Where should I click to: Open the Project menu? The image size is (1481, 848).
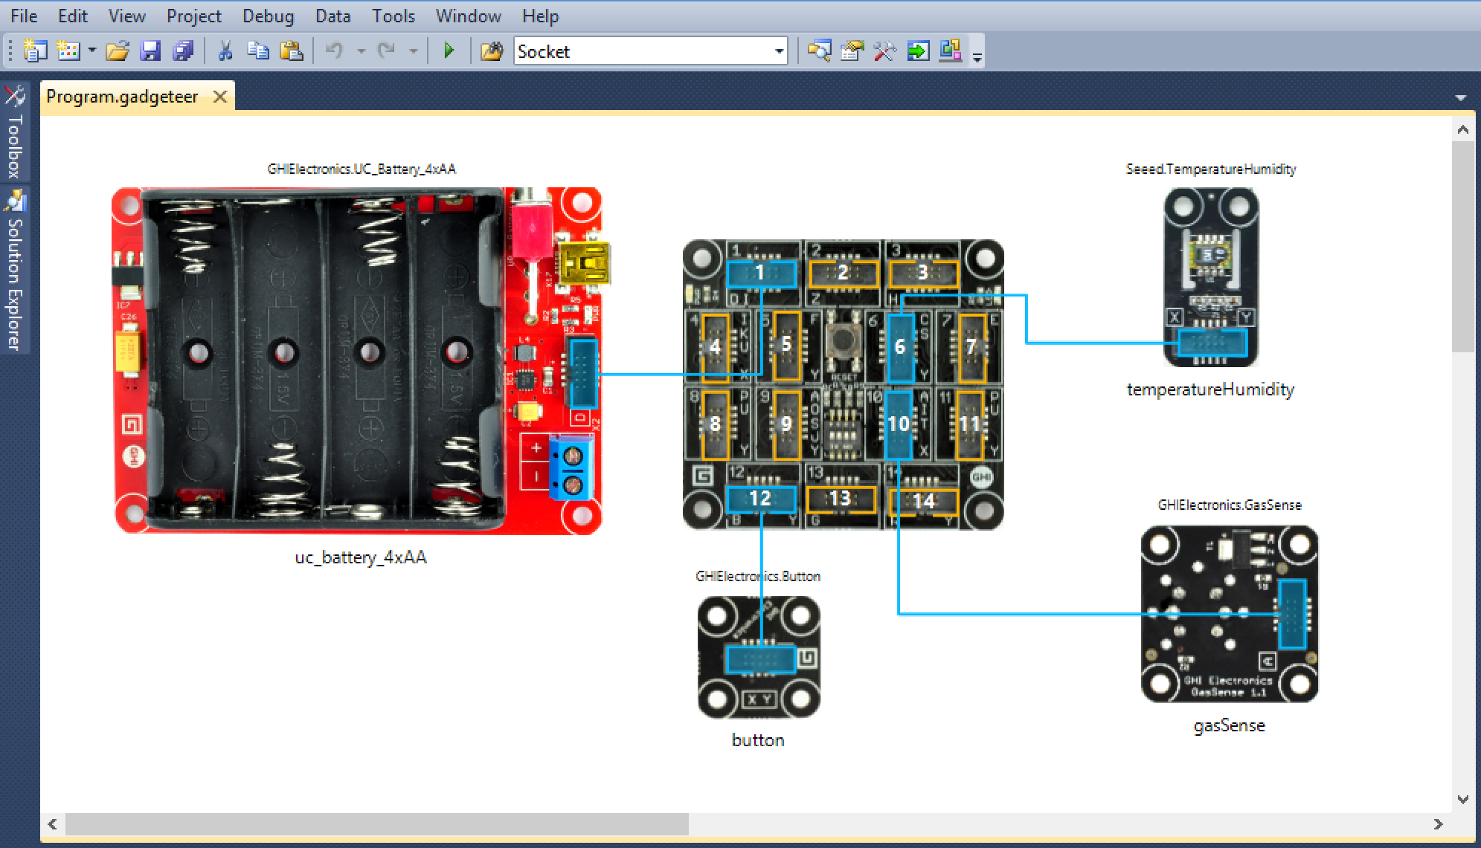point(194,16)
